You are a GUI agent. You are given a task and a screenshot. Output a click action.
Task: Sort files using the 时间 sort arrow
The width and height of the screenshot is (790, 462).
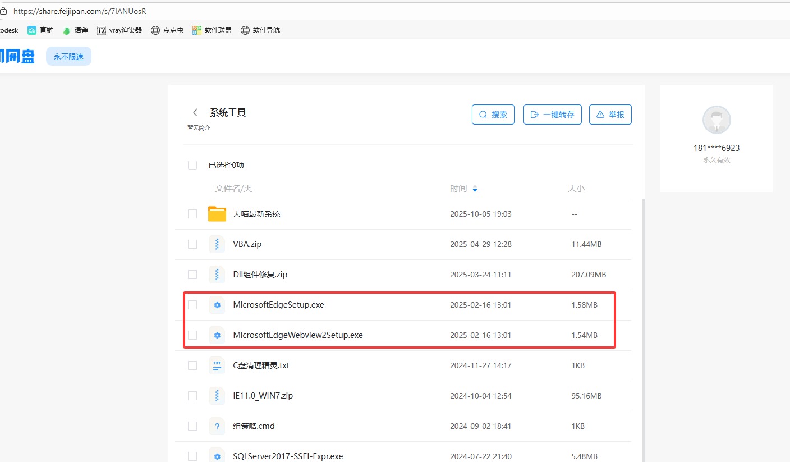pos(475,189)
